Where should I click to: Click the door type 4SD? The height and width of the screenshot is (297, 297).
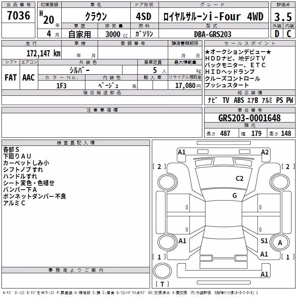coord(144,16)
